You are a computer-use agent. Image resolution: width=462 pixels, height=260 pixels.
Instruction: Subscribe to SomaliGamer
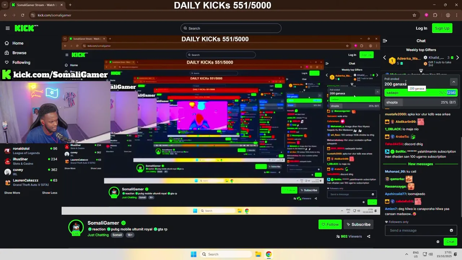(x=358, y=224)
